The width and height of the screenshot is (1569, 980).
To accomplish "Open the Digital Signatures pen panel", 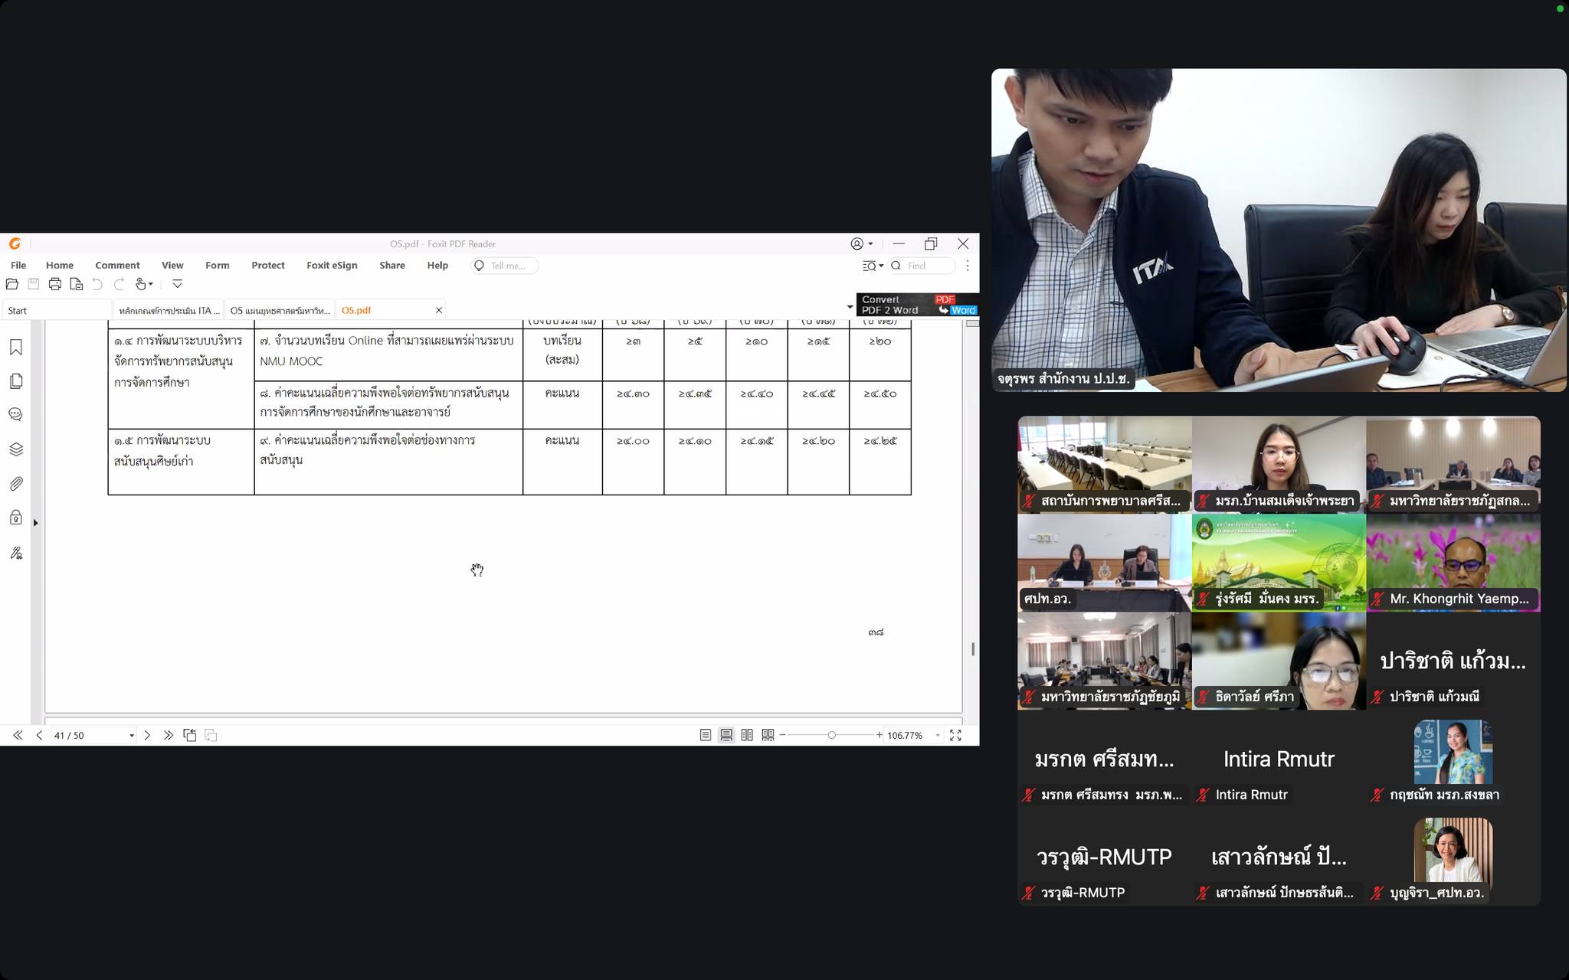I will click(x=16, y=553).
